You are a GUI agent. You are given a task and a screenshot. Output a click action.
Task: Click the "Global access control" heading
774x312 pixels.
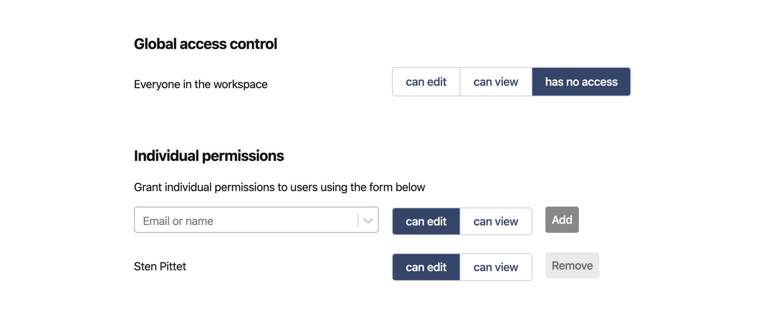tap(205, 44)
